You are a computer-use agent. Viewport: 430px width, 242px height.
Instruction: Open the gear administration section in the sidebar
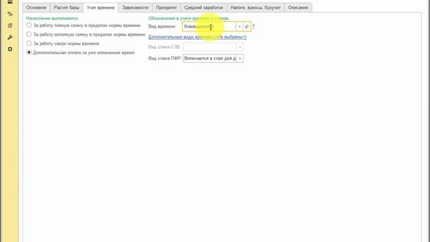pos(10,49)
